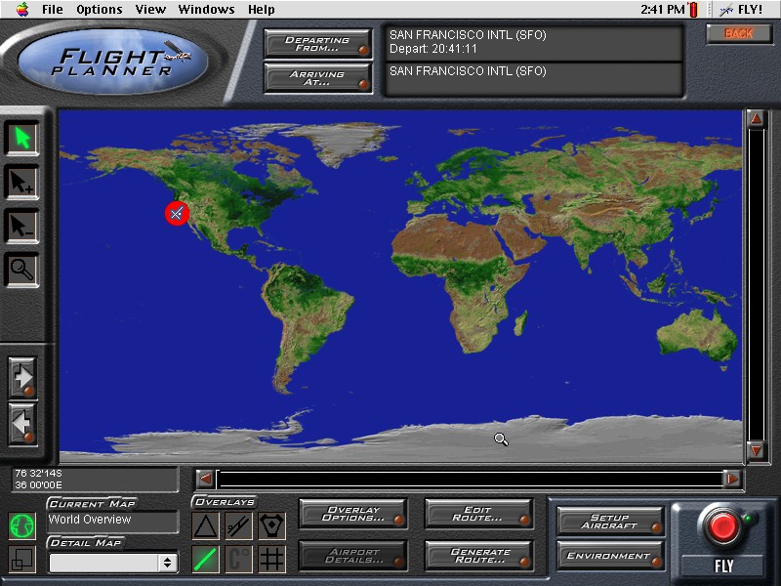Click the coordinates readout 76 32'14S
Viewport: 781px width, 586px height.
point(95,479)
